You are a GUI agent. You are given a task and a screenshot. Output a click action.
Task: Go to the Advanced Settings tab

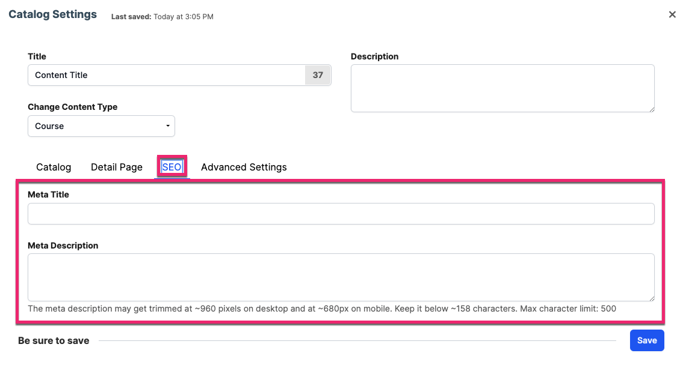[244, 167]
